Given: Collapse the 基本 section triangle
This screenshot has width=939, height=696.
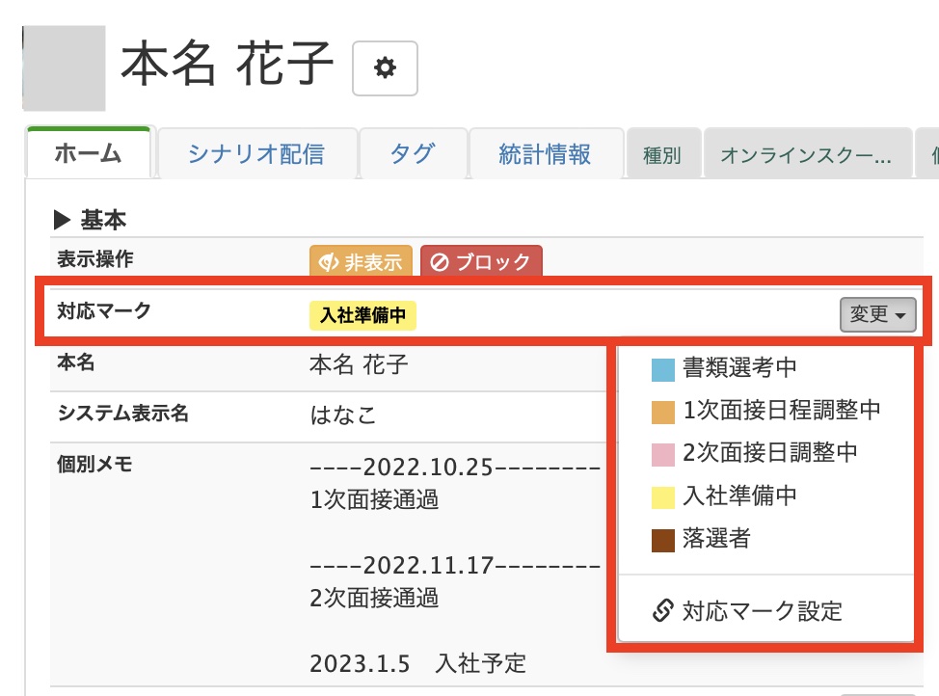Looking at the screenshot, I should pos(64,219).
